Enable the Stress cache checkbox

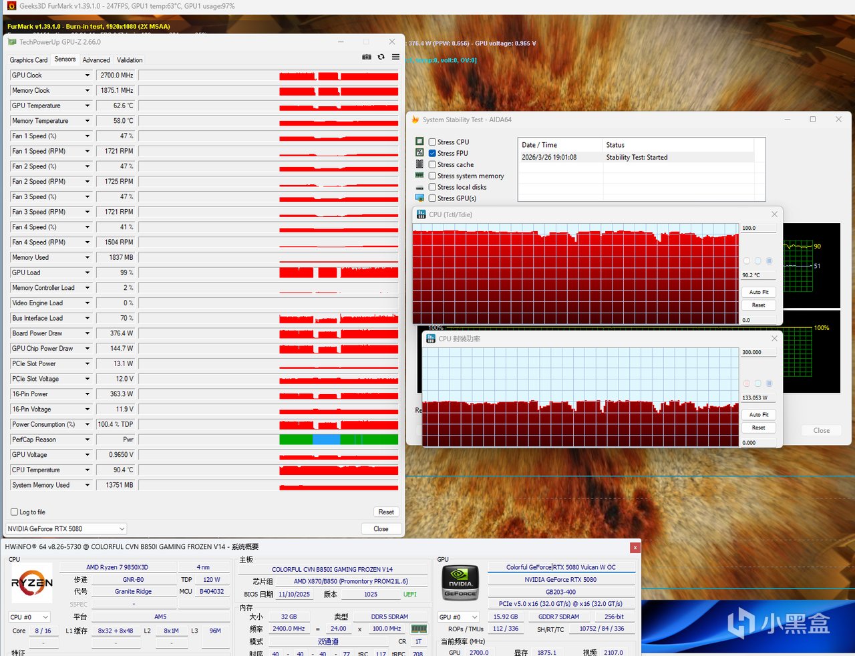click(x=432, y=164)
